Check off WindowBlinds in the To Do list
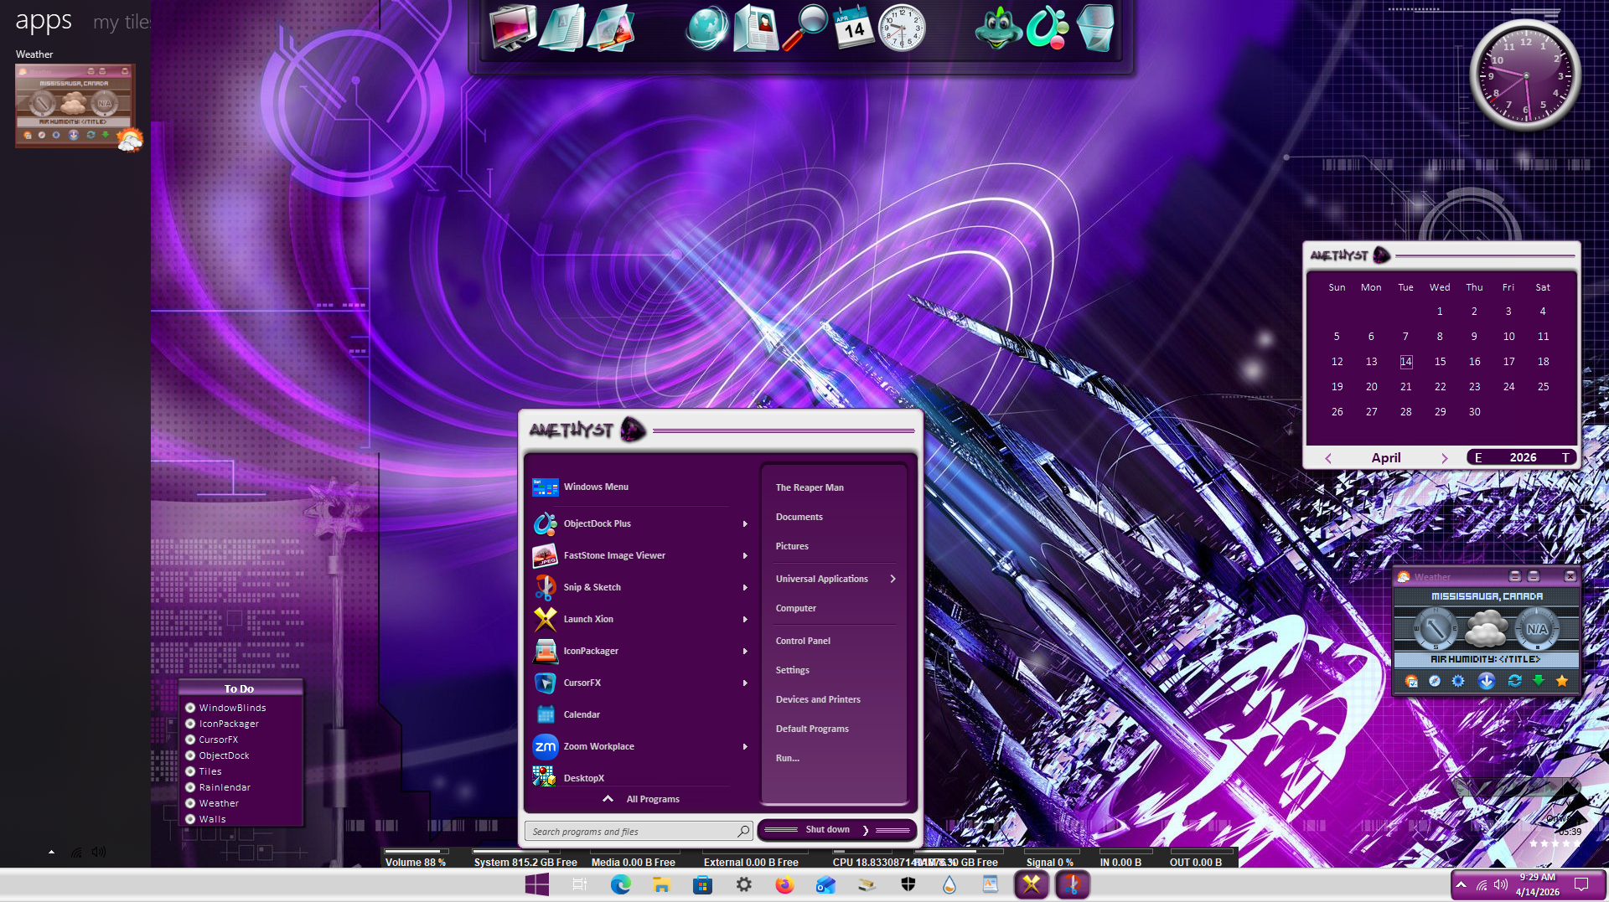The height and width of the screenshot is (902, 1609). pos(190,708)
